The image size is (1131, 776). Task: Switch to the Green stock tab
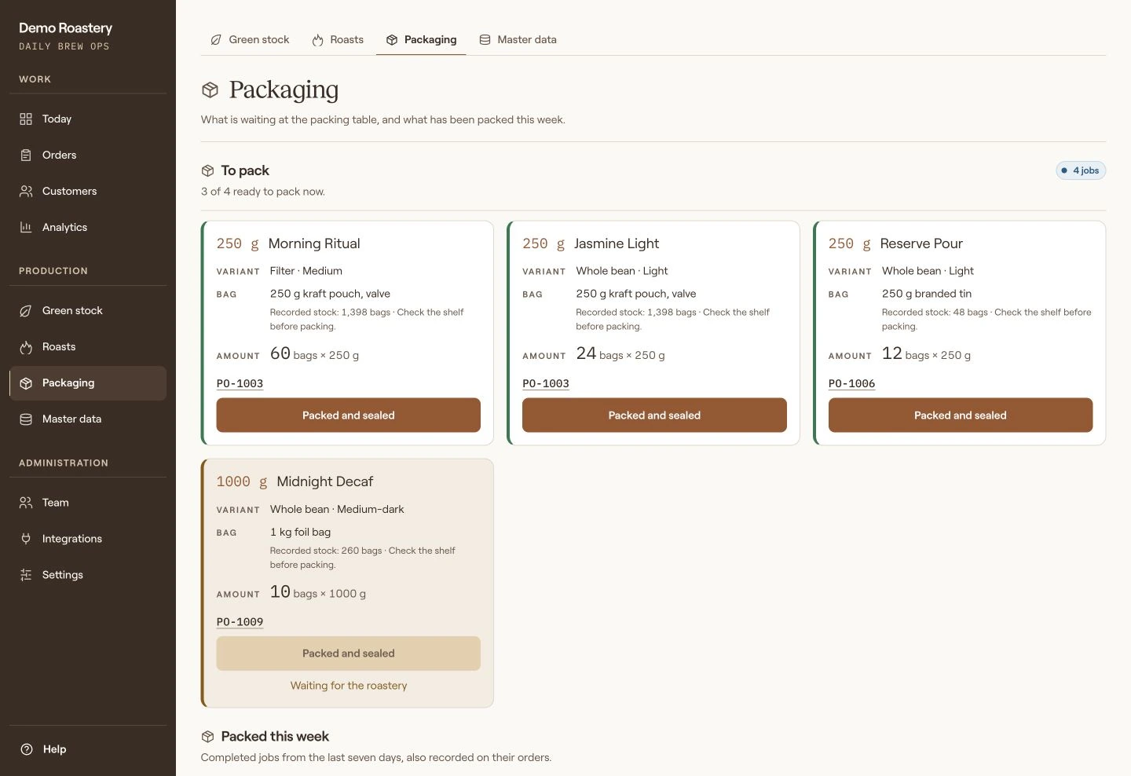point(250,39)
